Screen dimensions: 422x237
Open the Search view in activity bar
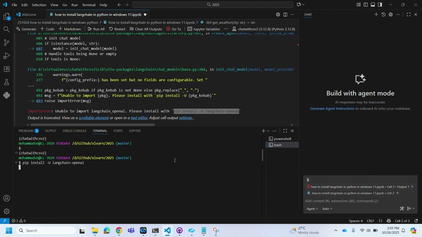7,29
